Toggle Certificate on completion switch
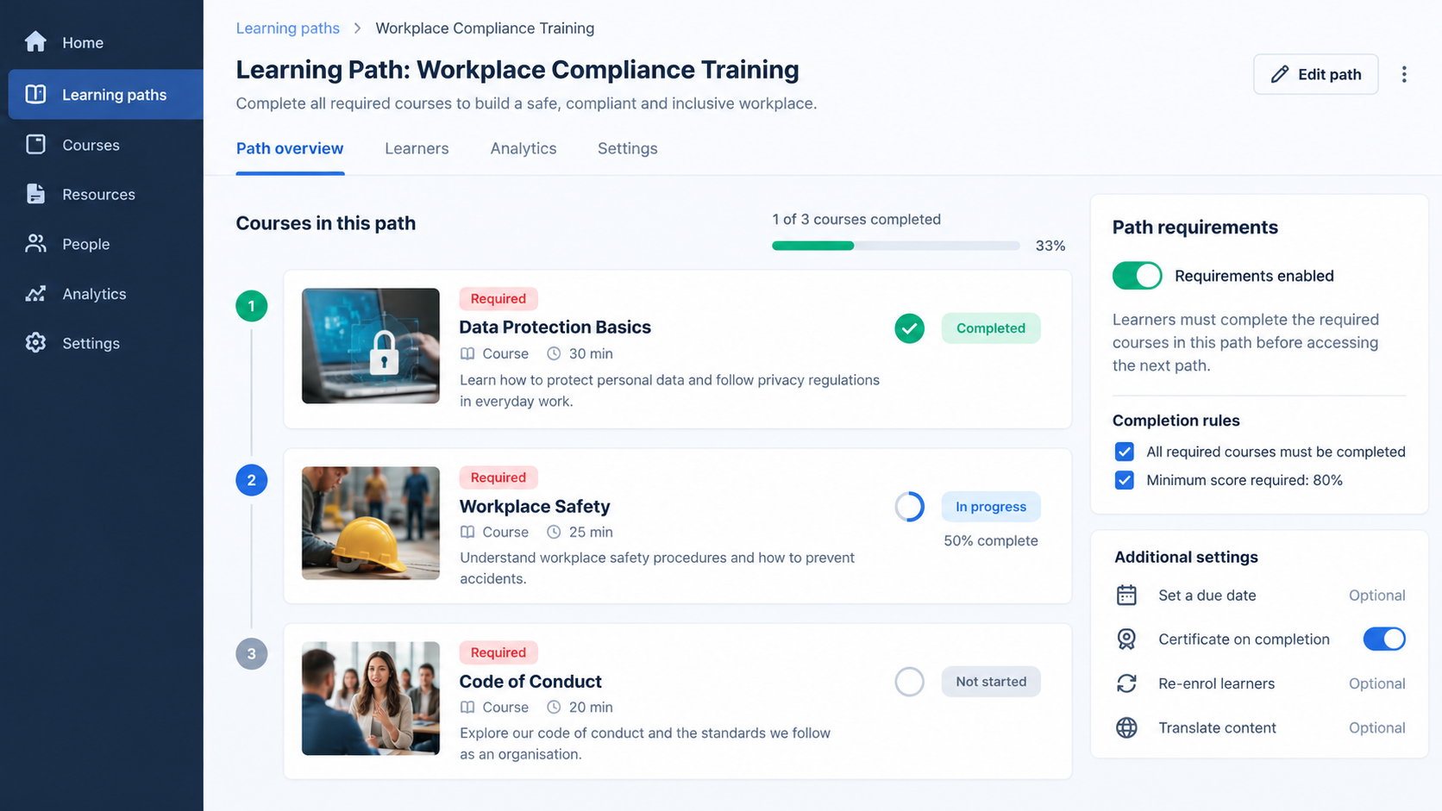 (x=1384, y=639)
